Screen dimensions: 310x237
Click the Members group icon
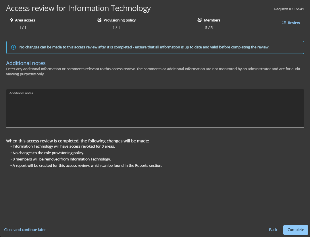point(200,20)
